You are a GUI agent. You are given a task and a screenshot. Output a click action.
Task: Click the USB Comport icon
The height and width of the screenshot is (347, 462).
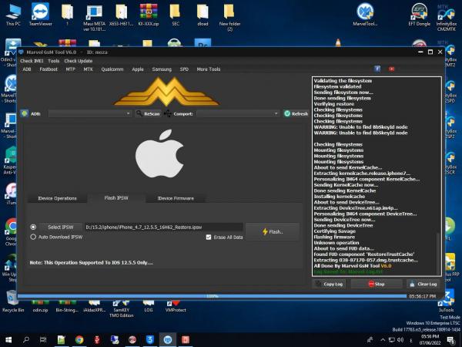168,113
